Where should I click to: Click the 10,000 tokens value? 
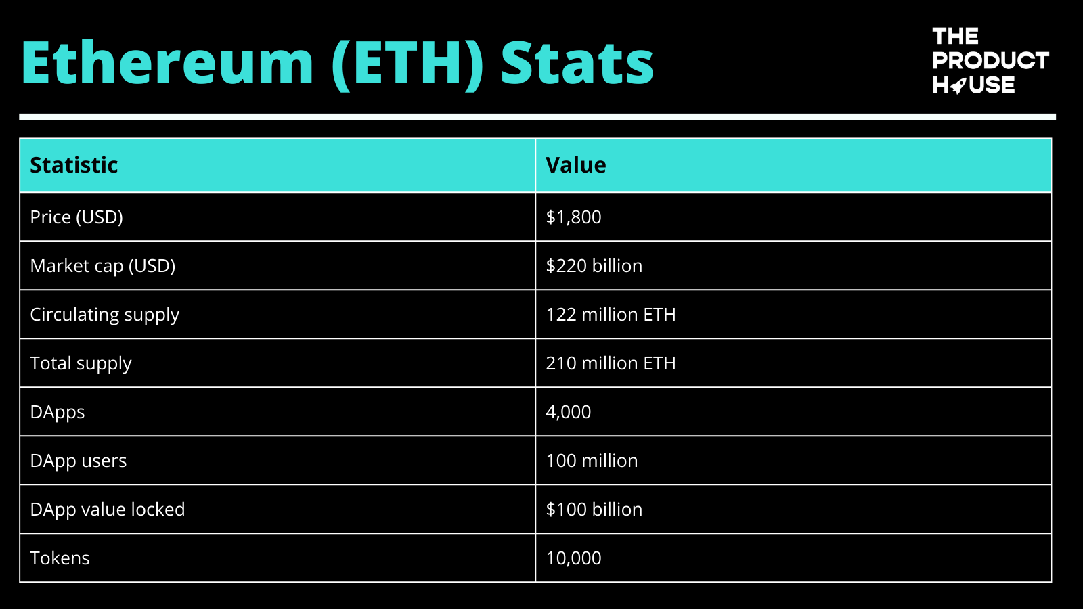573,558
